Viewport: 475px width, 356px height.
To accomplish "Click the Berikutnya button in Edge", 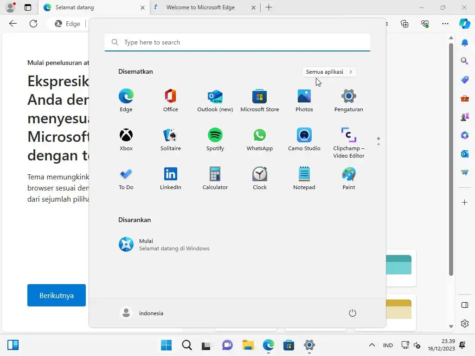I will point(56,295).
